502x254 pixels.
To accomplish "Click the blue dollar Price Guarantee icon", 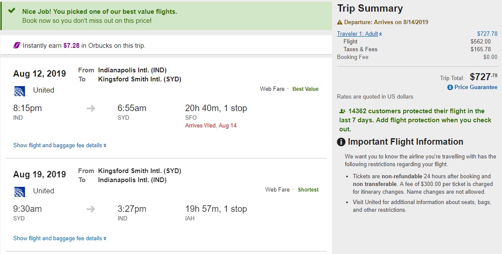I will click(450, 87).
